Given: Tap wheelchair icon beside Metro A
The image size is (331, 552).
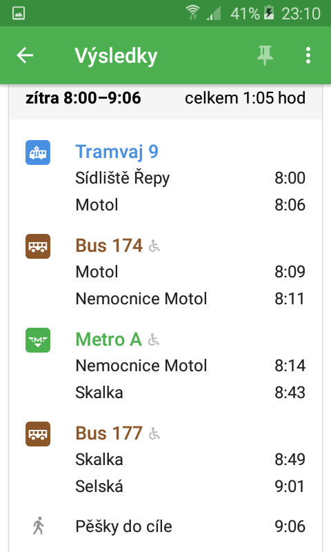Looking at the screenshot, I should pyautogui.click(x=153, y=339).
